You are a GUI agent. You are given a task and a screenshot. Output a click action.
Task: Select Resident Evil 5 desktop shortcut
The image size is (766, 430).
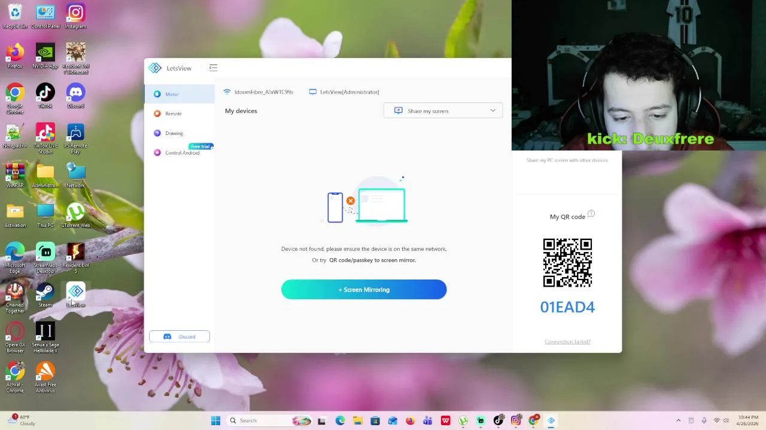75,258
